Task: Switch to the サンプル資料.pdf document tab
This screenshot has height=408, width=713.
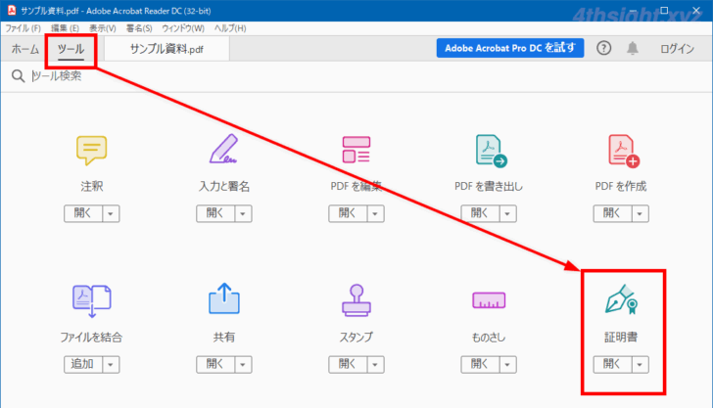Action: coord(166,49)
